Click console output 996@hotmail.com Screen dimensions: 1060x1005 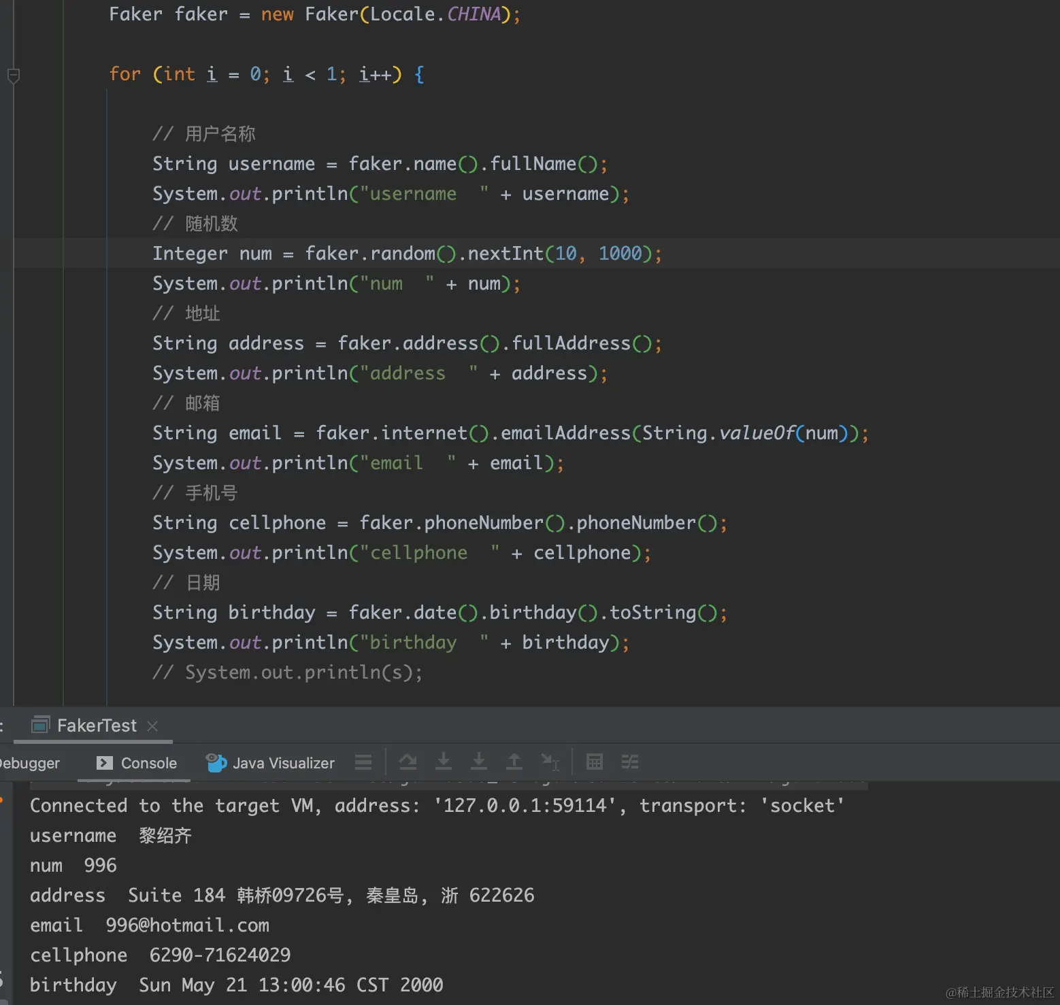(x=188, y=925)
